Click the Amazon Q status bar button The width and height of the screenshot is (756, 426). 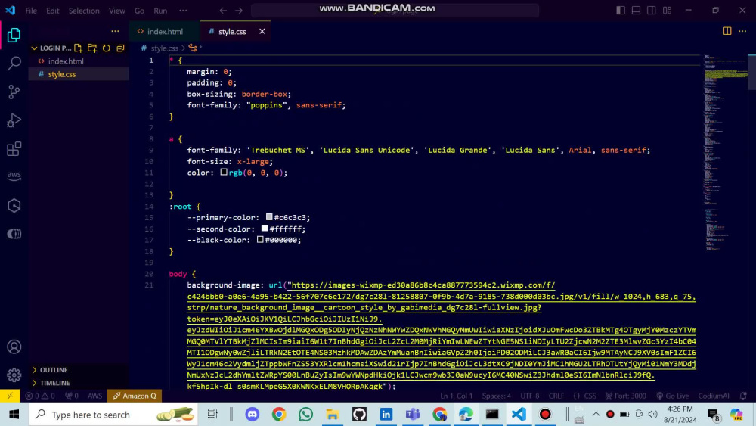pos(135,396)
